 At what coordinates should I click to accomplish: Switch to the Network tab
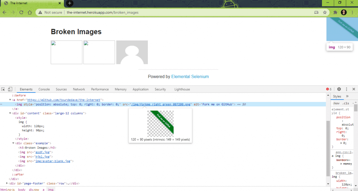[79, 89]
